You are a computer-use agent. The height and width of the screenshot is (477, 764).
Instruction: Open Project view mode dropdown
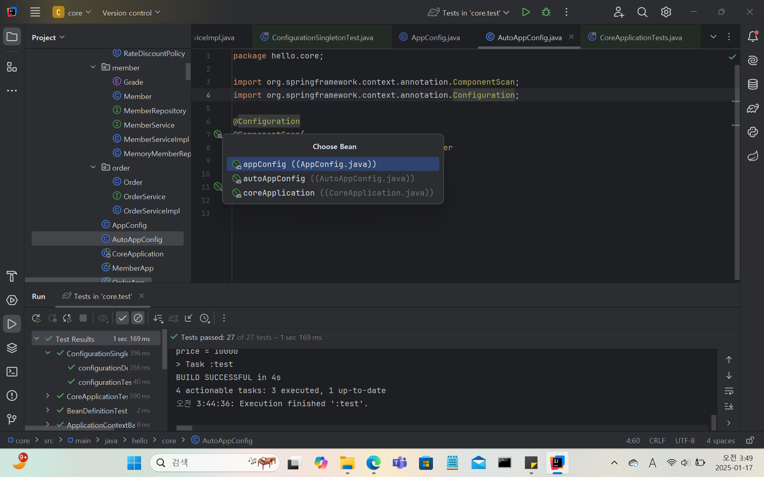[x=48, y=37]
